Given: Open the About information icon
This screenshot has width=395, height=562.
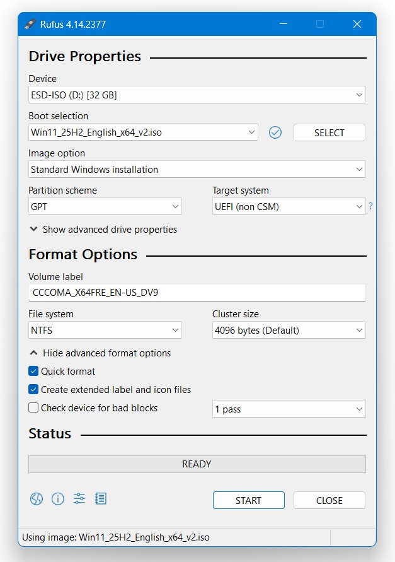Looking at the screenshot, I should point(58,498).
